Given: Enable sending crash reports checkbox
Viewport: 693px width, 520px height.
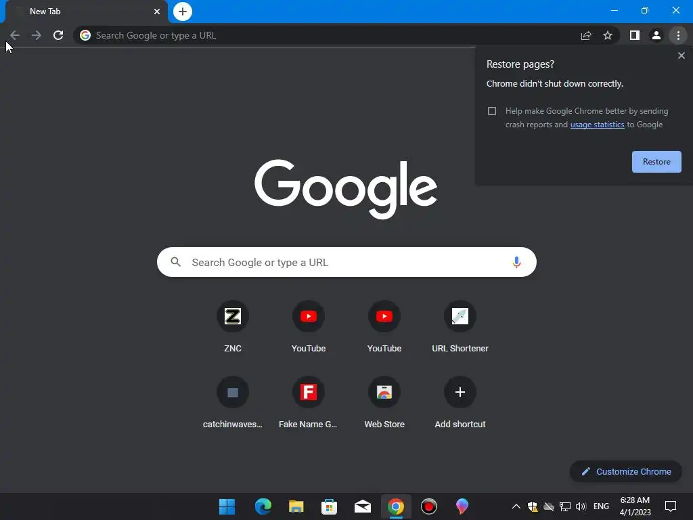Looking at the screenshot, I should 492,111.
